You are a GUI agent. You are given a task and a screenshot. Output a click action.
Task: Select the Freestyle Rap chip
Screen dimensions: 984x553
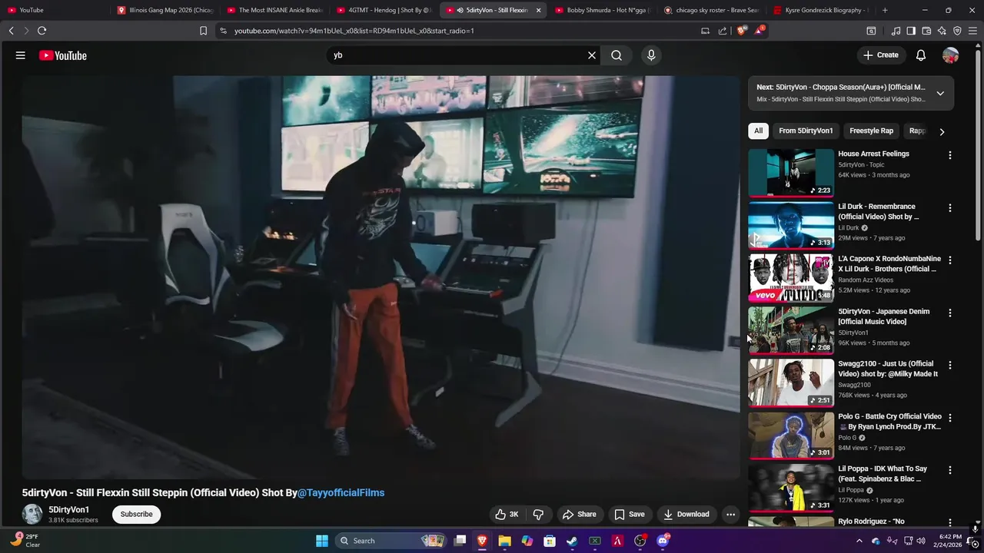(871, 131)
